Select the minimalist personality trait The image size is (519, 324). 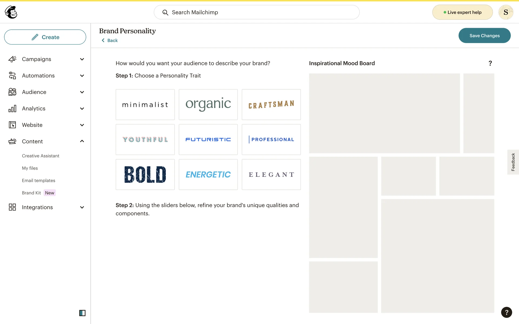click(145, 104)
